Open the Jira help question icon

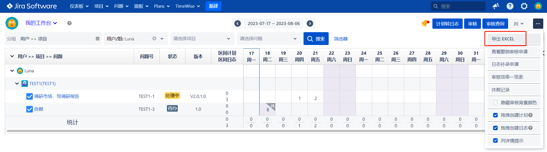510,6
